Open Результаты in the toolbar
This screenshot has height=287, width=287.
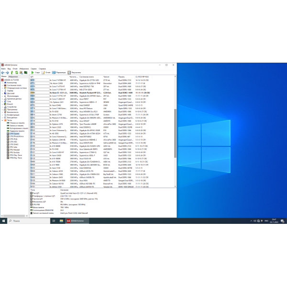coord(74,73)
